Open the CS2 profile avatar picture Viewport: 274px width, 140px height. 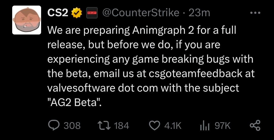[x=27, y=20]
